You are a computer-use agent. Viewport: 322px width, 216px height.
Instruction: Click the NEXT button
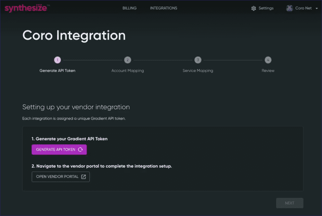click(289, 203)
